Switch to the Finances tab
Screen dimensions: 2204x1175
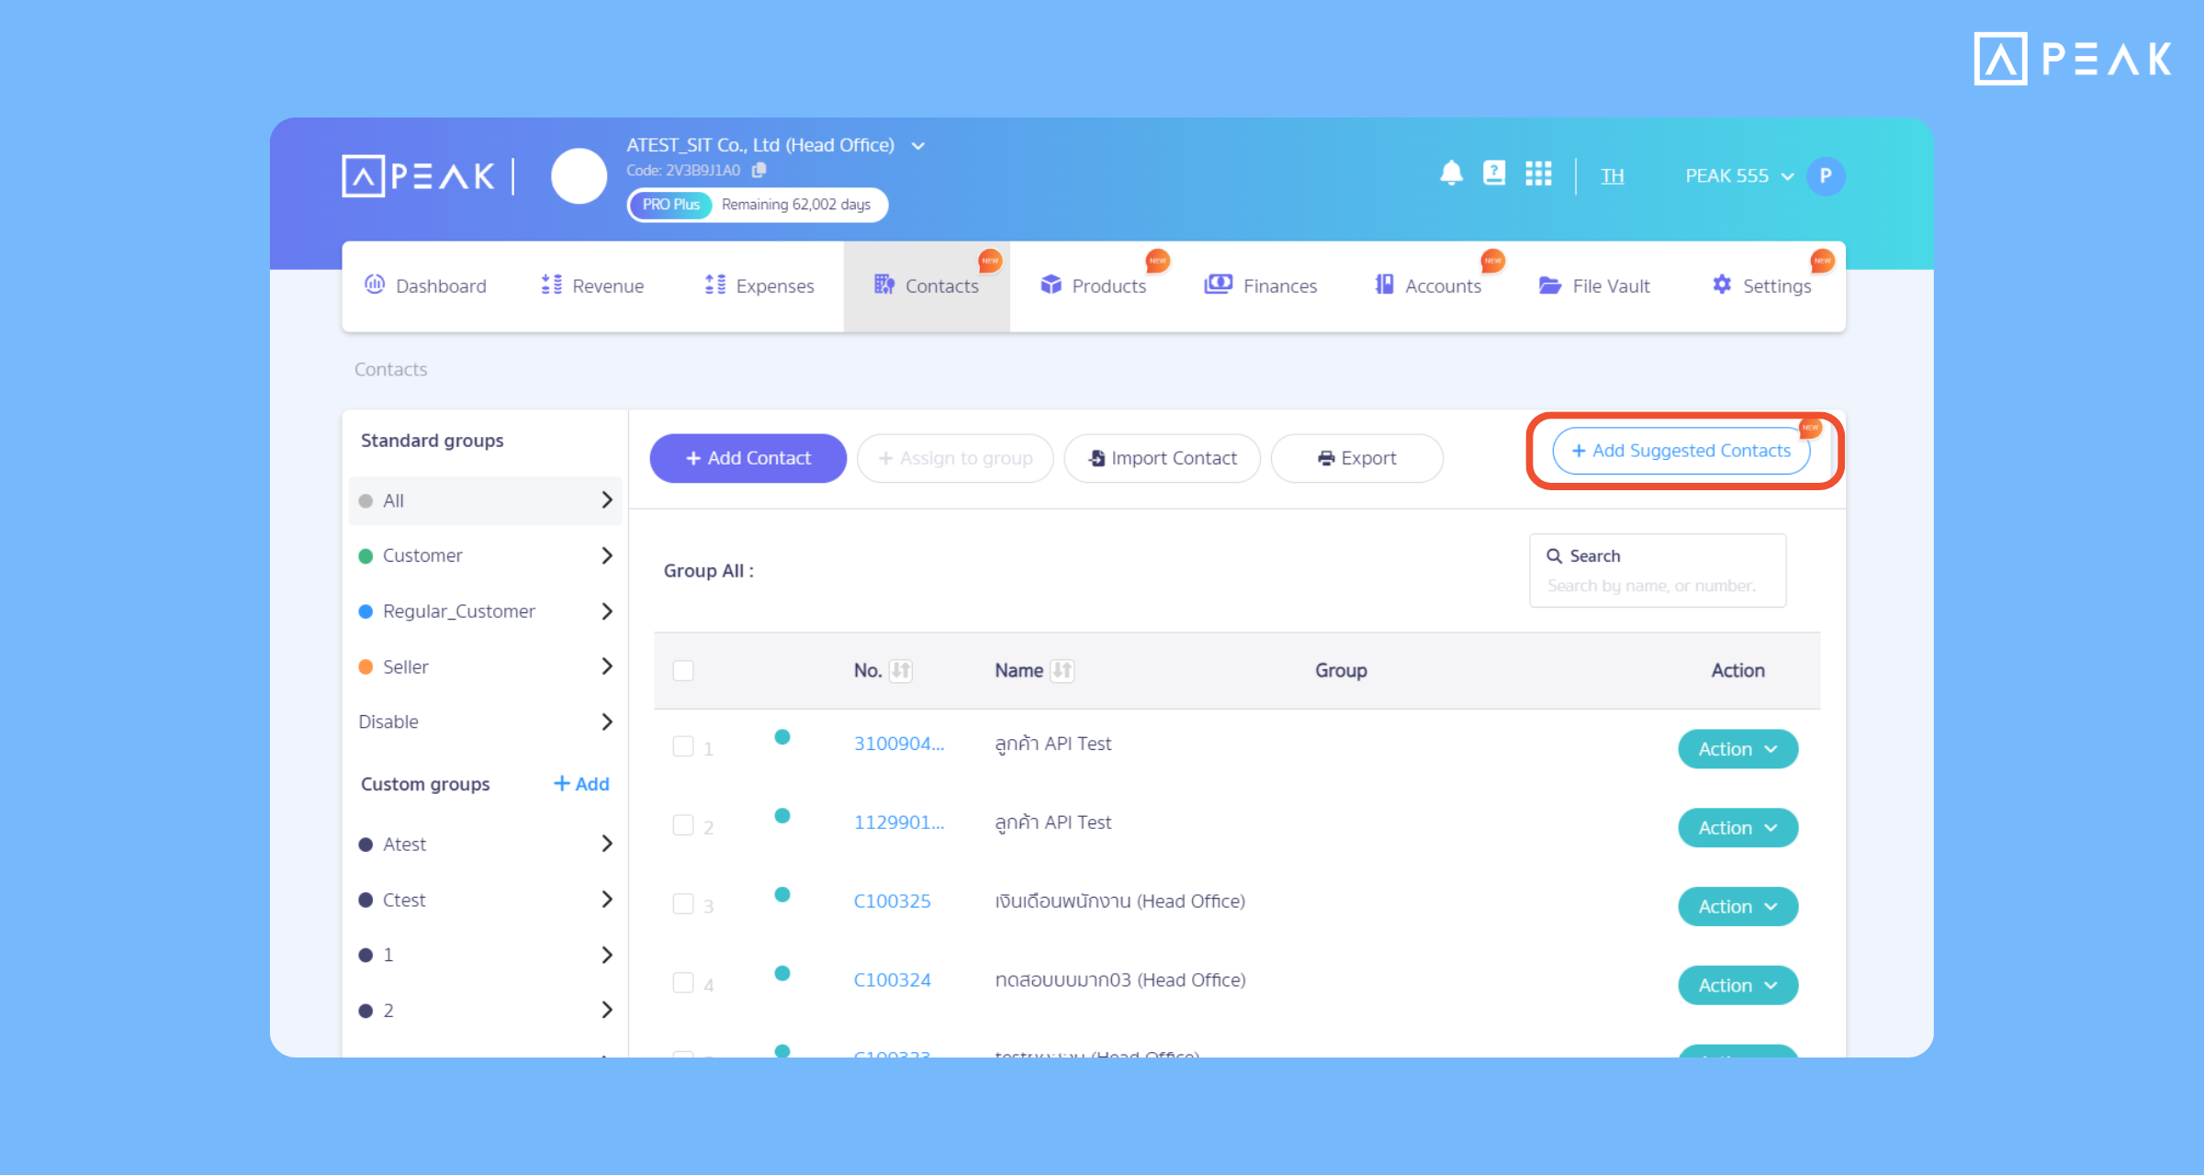(1261, 286)
